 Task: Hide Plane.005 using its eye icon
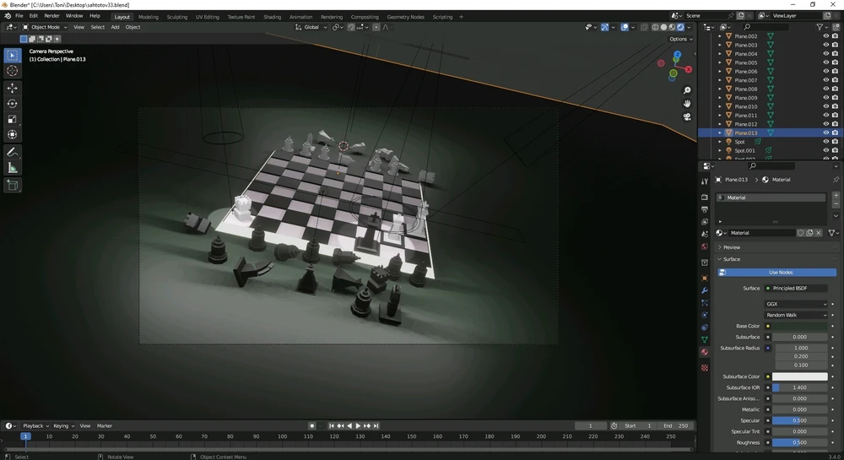pyautogui.click(x=825, y=62)
